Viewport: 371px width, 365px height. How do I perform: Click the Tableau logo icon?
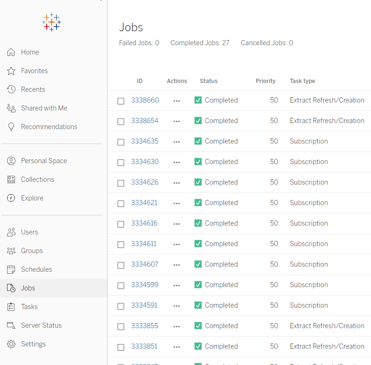pos(51,22)
